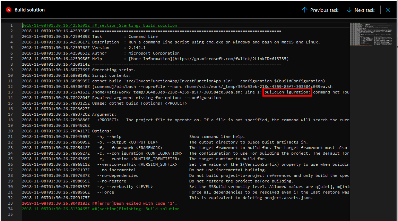Click the Build solution title text
This screenshot has height=221, width=398.
pyautogui.click(x=28, y=10)
